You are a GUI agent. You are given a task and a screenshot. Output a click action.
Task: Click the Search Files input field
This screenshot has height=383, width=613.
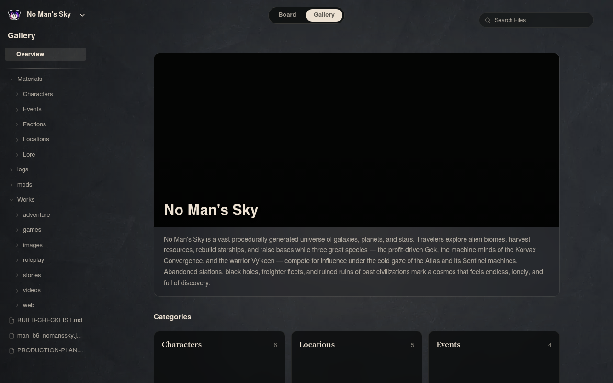pyautogui.click(x=536, y=20)
